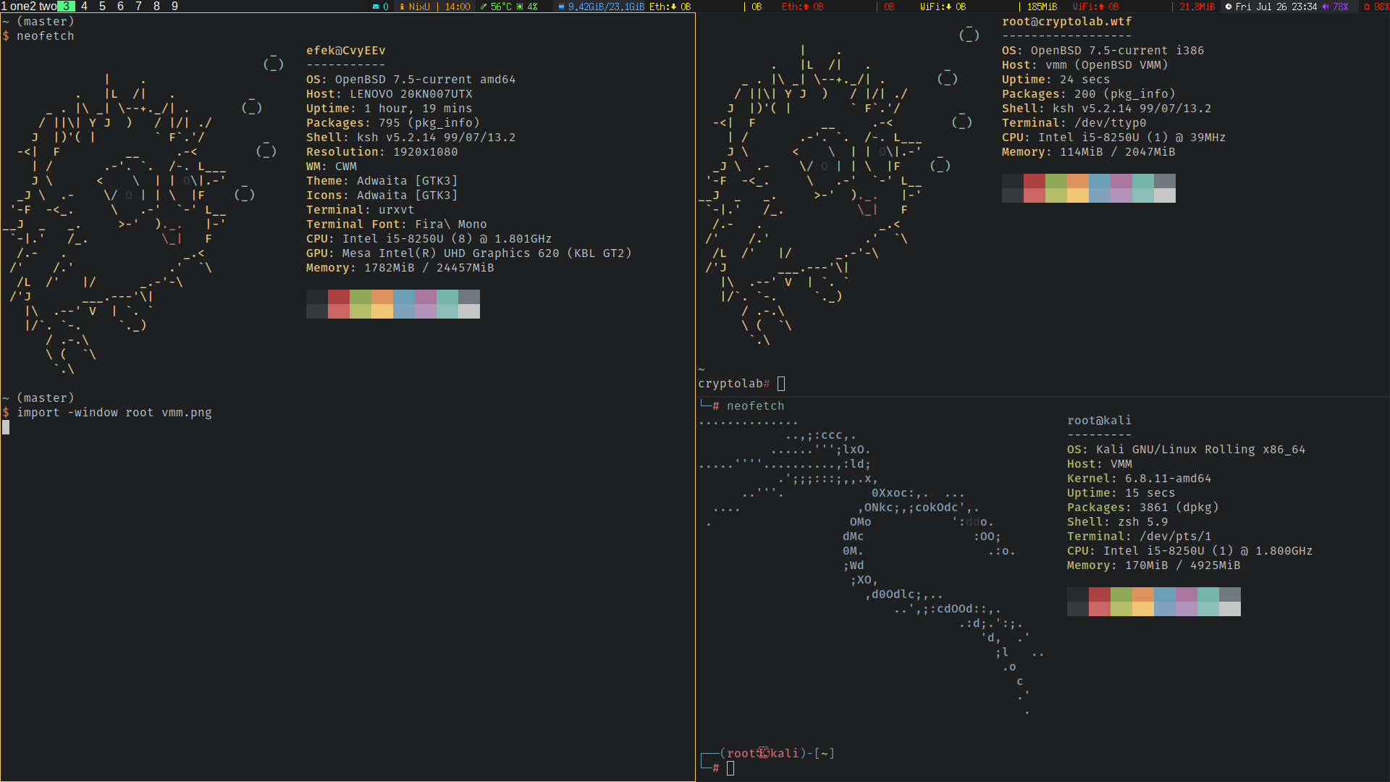Switch to workspace '1 one'
The width and height of the screenshot is (1390, 782).
(14, 7)
